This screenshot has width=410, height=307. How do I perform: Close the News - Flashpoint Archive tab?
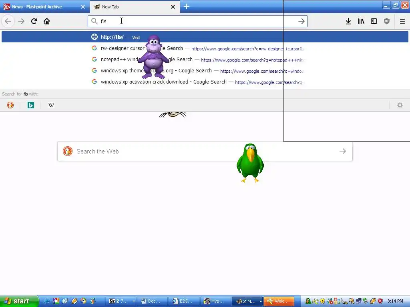point(83,7)
